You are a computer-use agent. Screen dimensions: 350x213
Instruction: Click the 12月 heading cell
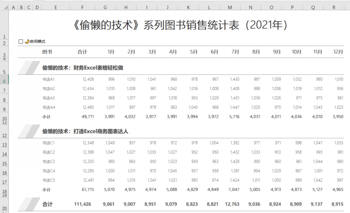coord(338,52)
